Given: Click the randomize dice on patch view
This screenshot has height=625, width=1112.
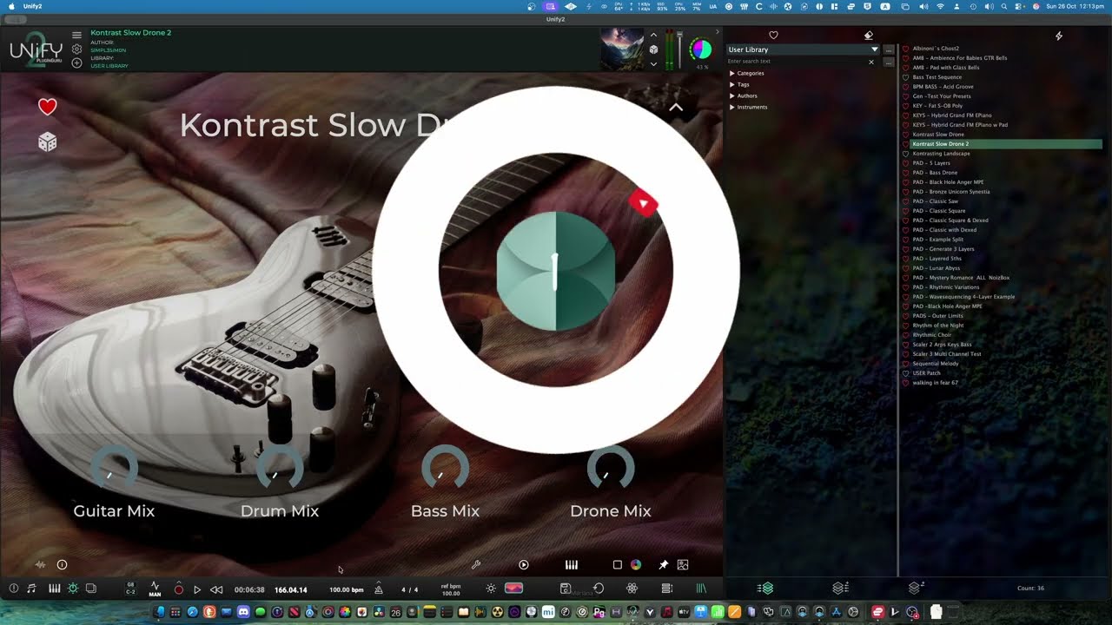Looking at the screenshot, I should [x=48, y=141].
